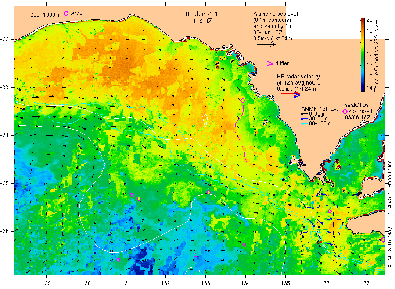Select the Argo float marker near 131.3E 35.3S
The width and height of the screenshot is (395, 289).
[139, 198]
